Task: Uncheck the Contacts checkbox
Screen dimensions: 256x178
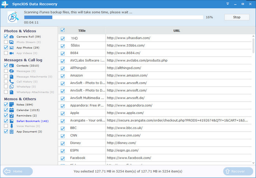Action: (x=6, y=65)
